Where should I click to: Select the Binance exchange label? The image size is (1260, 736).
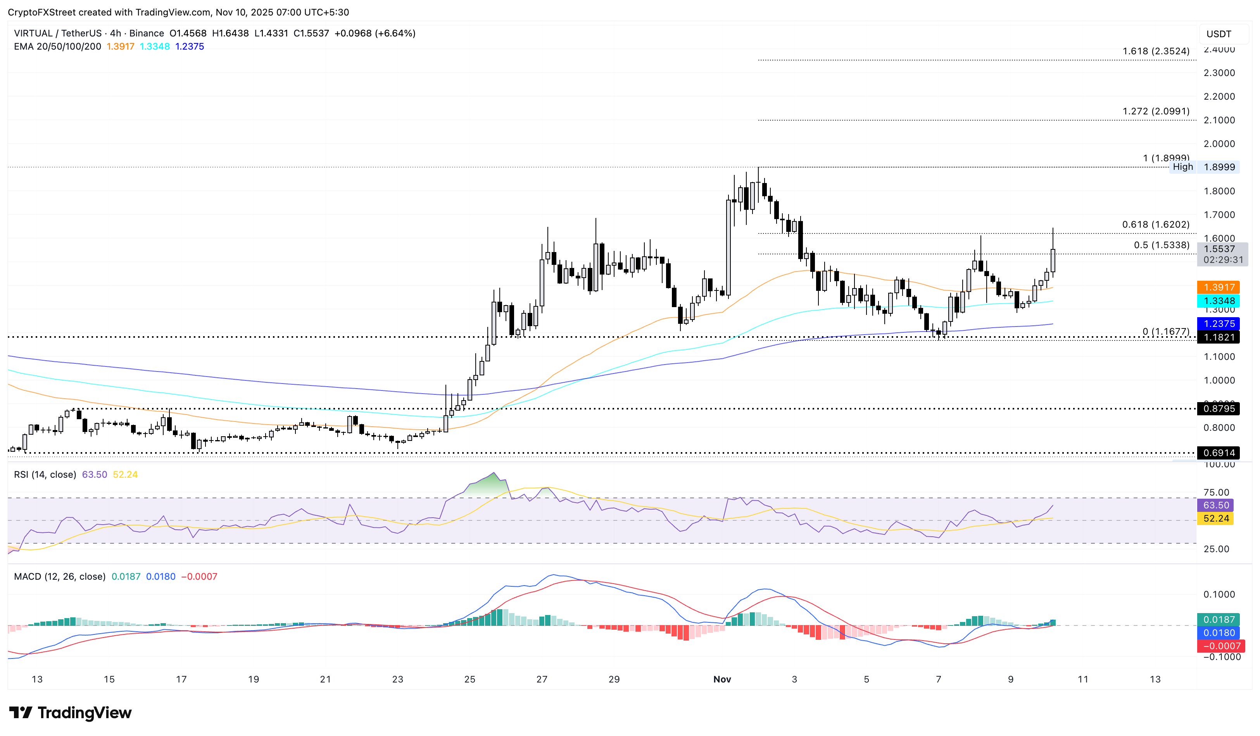coord(147,33)
